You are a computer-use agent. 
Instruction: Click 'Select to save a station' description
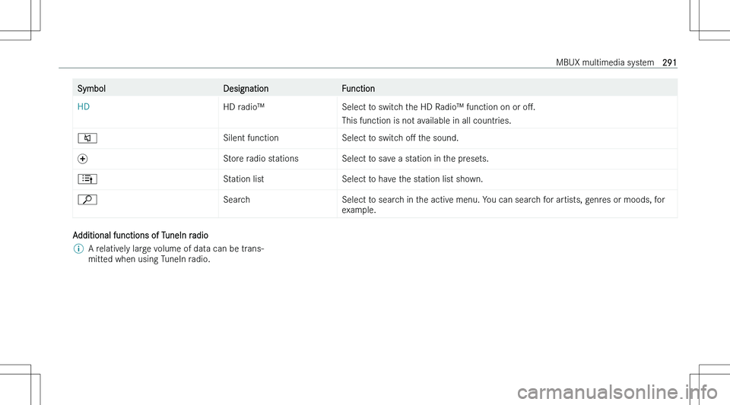click(415, 159)
